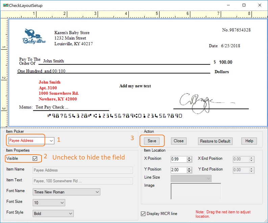
Task: Click the signature image on the check
Action: tap(199, 102)
